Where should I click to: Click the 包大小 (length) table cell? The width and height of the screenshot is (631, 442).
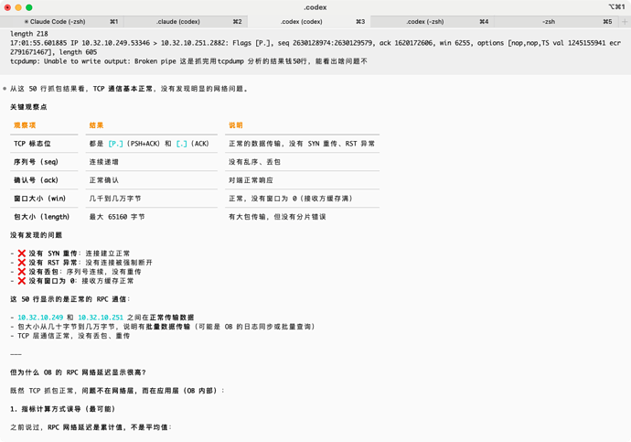tap(42, 217)
